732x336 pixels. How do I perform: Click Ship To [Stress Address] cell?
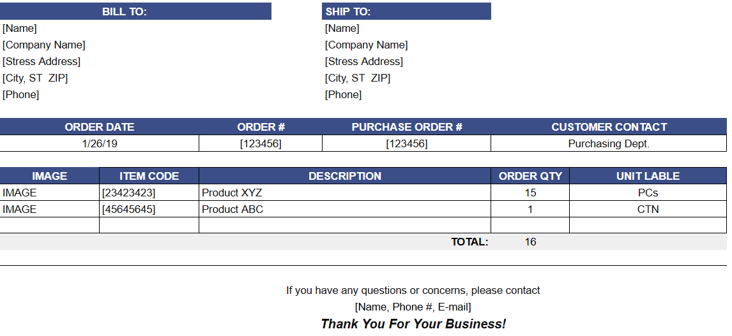point(364,61)
